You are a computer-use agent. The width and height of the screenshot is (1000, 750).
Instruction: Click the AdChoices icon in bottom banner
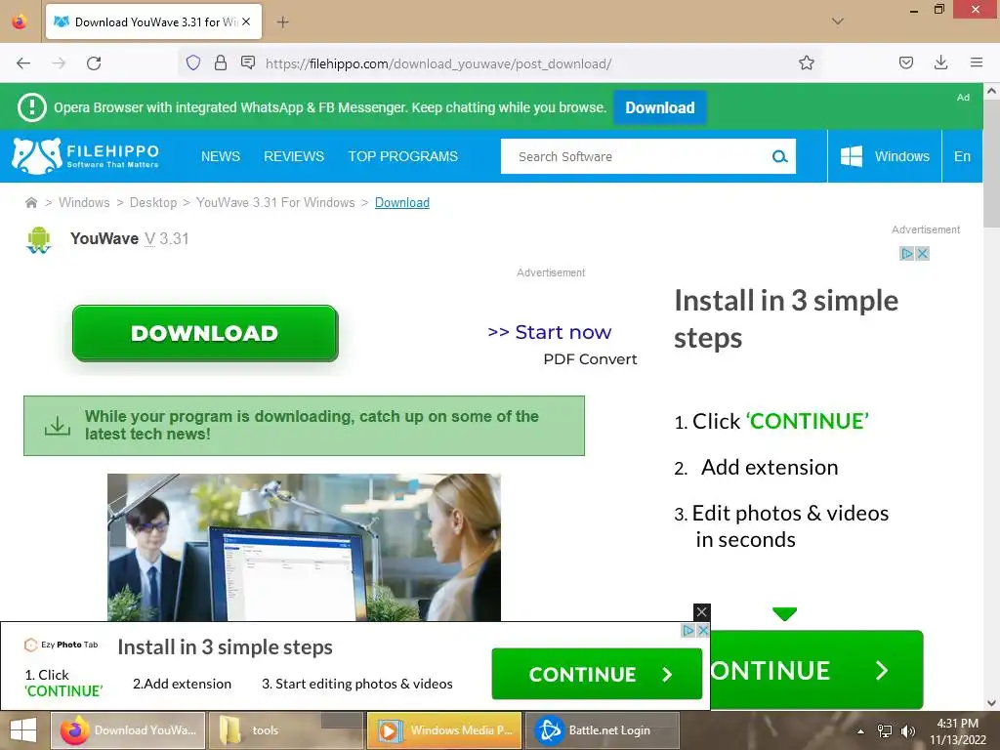pos(688,631)
